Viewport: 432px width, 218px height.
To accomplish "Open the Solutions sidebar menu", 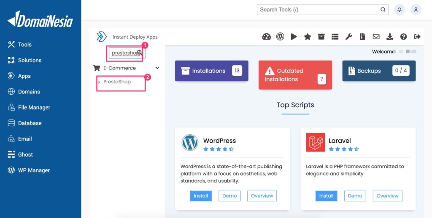I will tap(24, 60).
